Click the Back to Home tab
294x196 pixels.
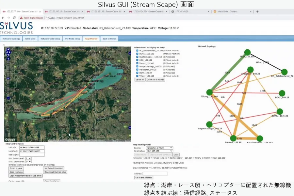pos(109,39)
